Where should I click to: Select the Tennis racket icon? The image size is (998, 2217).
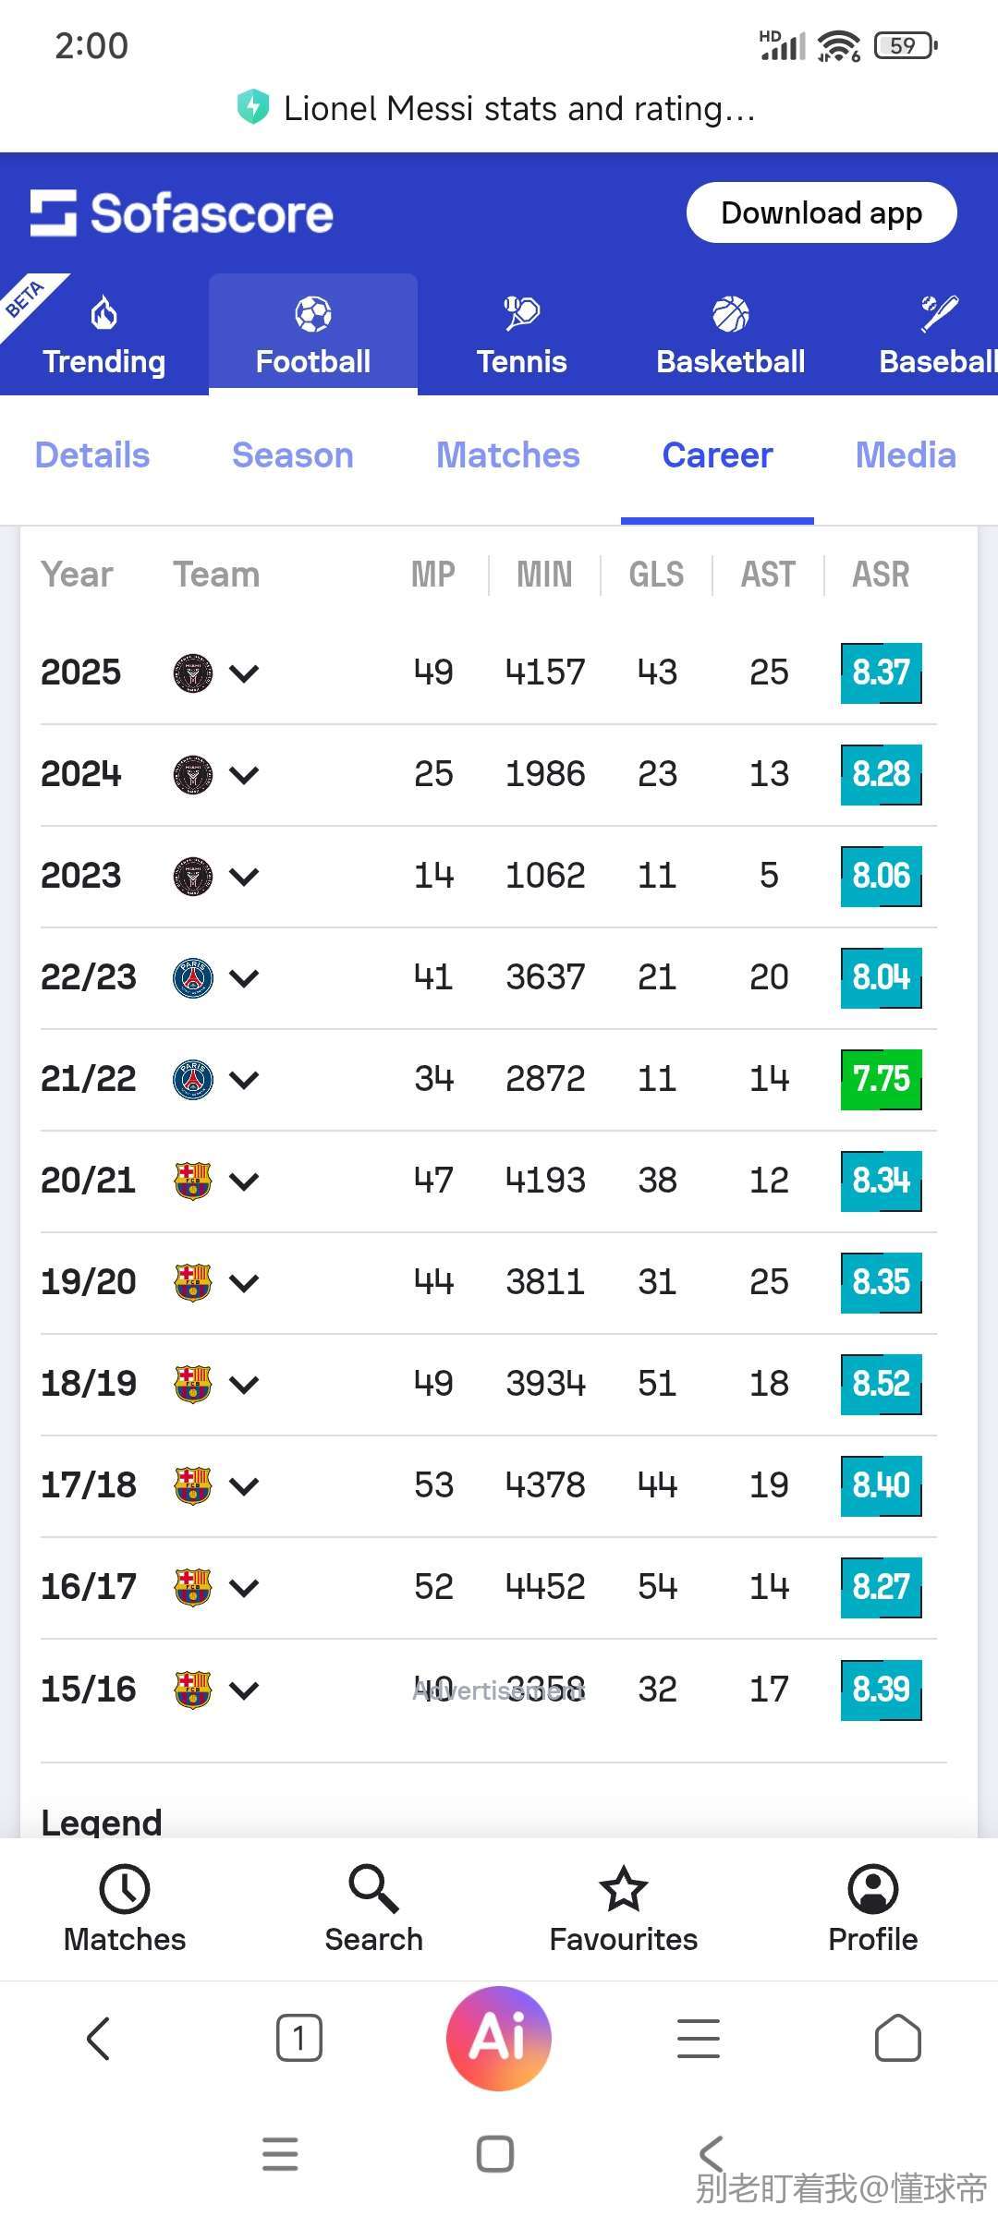(x=521, y=314)
